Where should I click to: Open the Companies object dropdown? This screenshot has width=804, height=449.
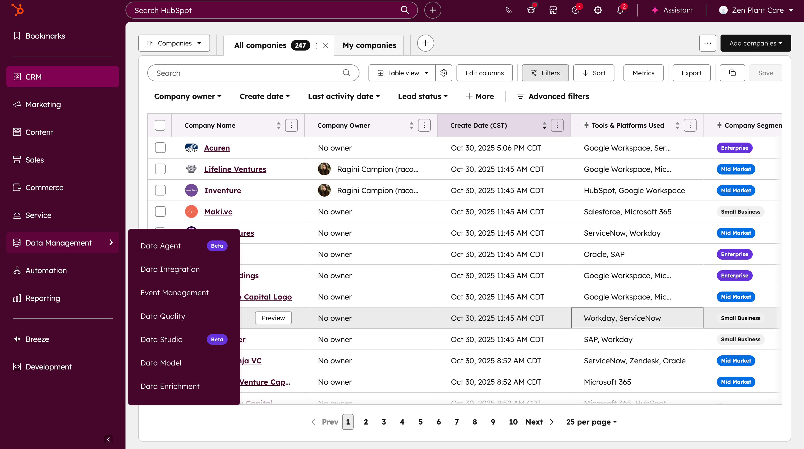pos(174,43)
